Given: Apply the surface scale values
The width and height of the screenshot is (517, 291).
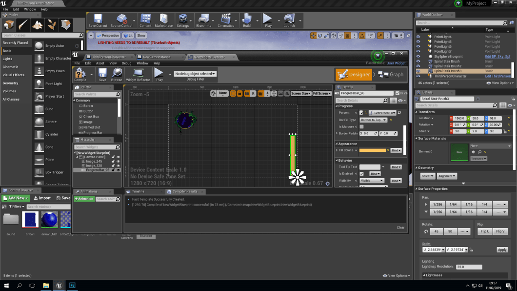Looking at the screenshot, I should point(502,250).
